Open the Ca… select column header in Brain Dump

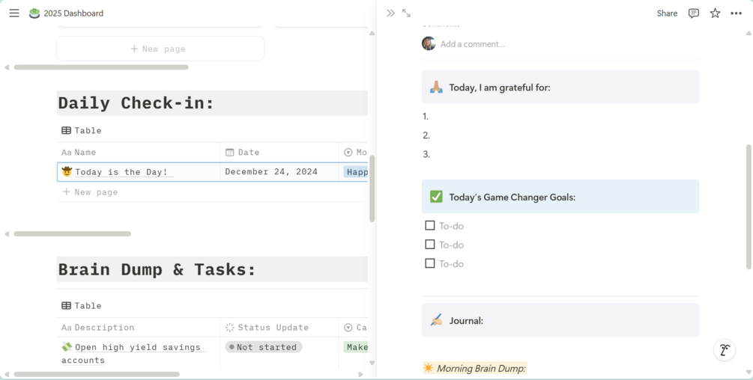[354, 328]
